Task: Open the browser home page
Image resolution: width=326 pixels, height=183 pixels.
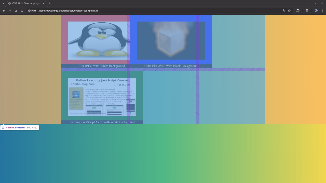Action: coord(22,11)
